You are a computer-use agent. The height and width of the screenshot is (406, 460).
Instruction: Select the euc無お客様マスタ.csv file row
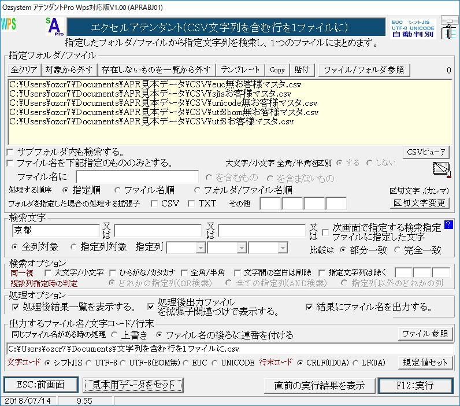point(155,84)
